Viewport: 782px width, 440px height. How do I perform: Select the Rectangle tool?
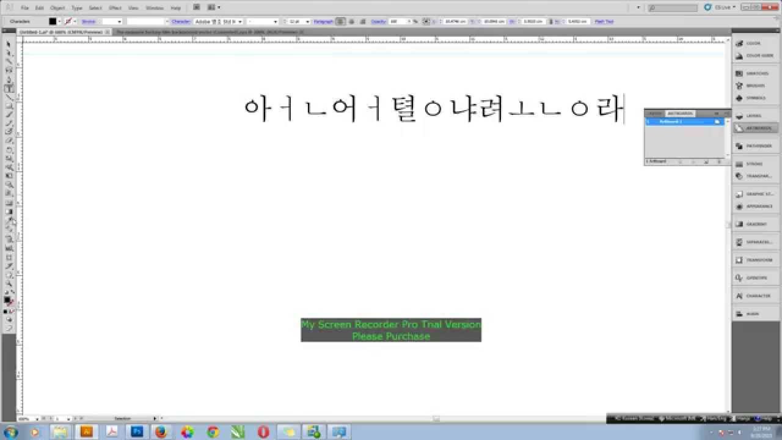coord(9,106)
